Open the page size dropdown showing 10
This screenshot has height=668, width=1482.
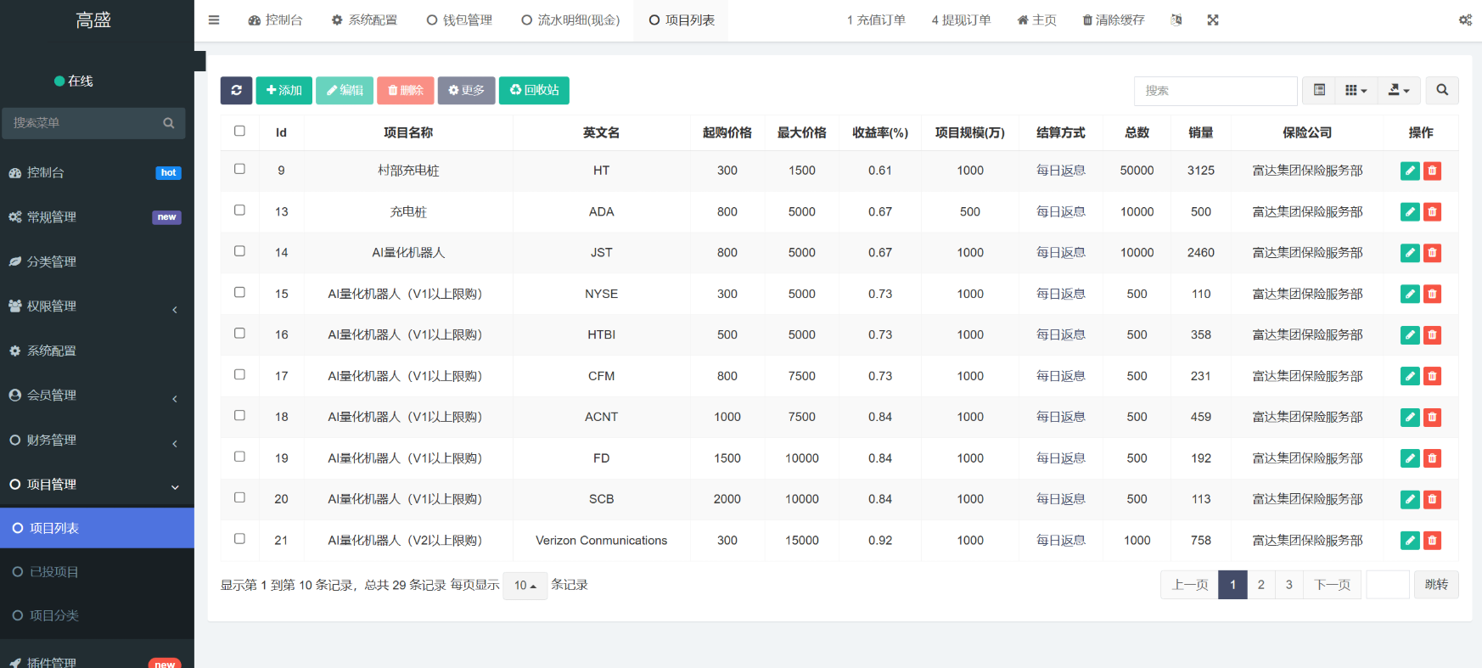525,586
